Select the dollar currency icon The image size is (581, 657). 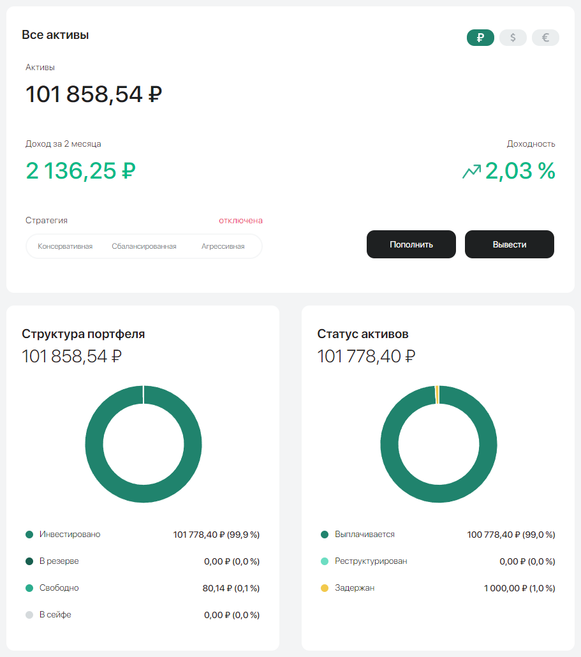(x=513, y=38)
